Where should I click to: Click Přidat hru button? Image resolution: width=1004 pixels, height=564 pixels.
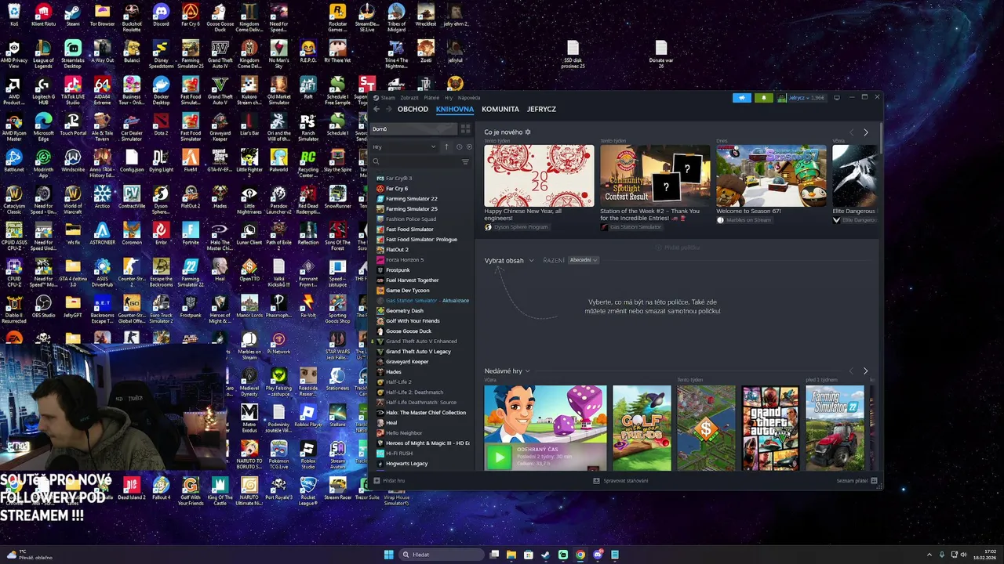click(389, 480)
